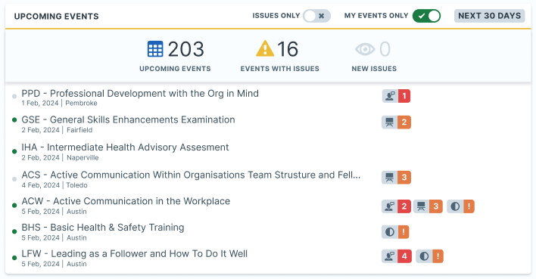Viewport: 536px width, 279px height.
Task: Click the room issue badge for GSE event
Action: (396, 122)
